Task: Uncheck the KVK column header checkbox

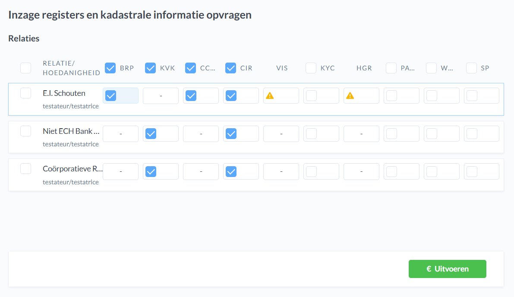Action: pyautogui.click(x=151, y=68)
